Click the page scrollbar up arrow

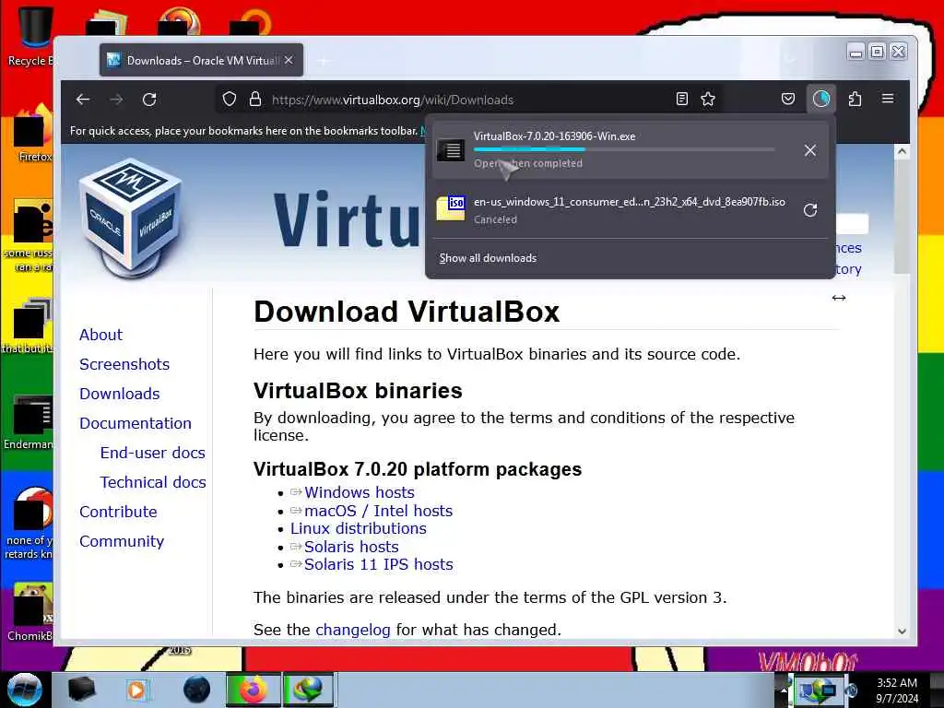(x=902, y=152)
